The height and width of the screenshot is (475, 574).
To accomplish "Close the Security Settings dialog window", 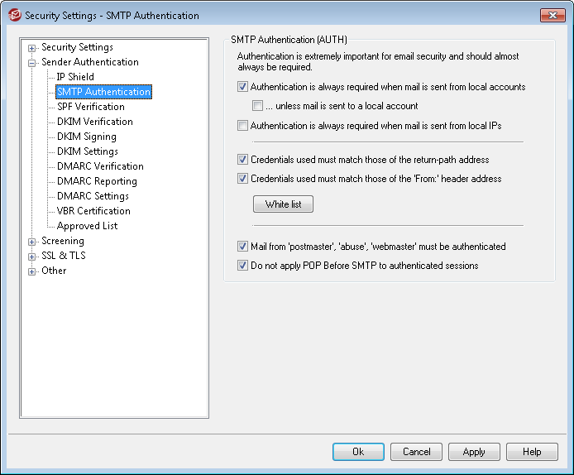I will [552, 15].
